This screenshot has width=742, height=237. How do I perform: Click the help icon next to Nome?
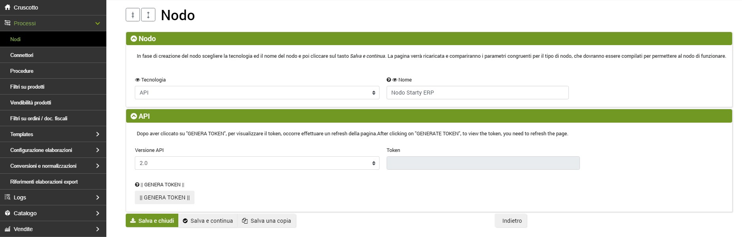click(x=389, y=80)
